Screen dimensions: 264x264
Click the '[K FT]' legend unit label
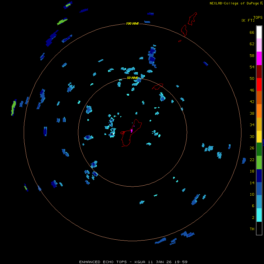point(248,20)
